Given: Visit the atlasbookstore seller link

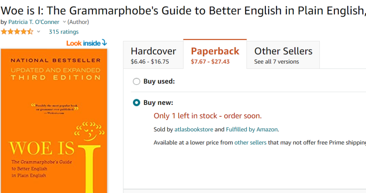Looking at the screenshot, I should (194, 129).
